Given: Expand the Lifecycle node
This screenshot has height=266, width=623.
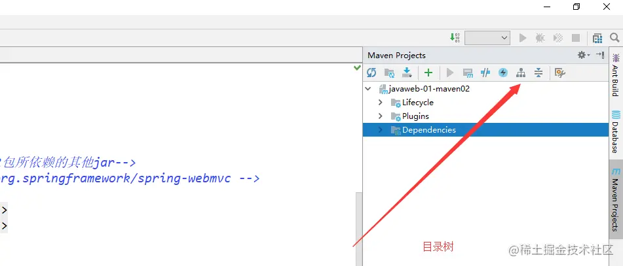Looking at the screenshot, I should pos(380,103).
